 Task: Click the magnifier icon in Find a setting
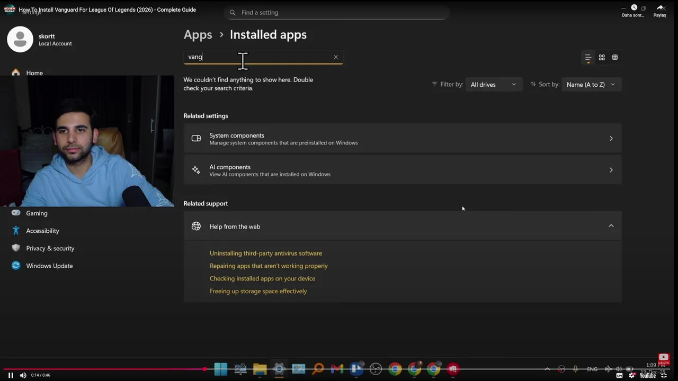pyautogui.click(x=233, y=13)
